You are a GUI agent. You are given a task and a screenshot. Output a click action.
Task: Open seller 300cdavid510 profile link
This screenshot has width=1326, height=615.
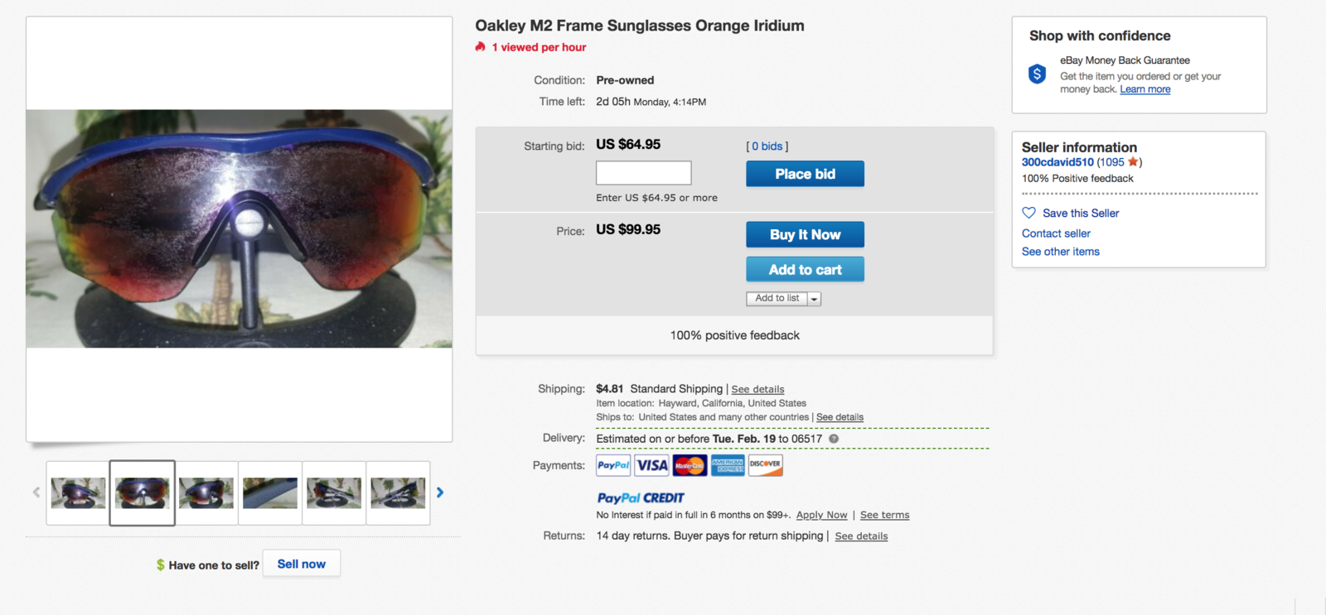click(1057, 162)
